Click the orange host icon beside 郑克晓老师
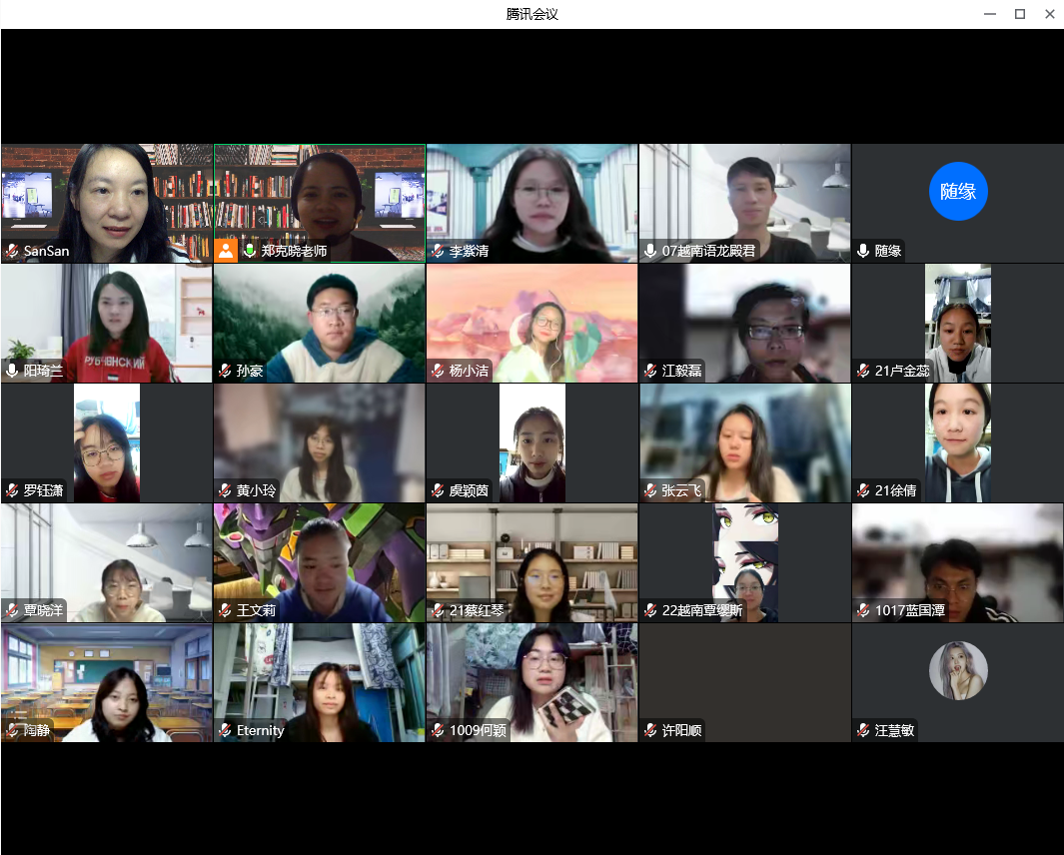The image size is (1064, 855). (226, 251)
